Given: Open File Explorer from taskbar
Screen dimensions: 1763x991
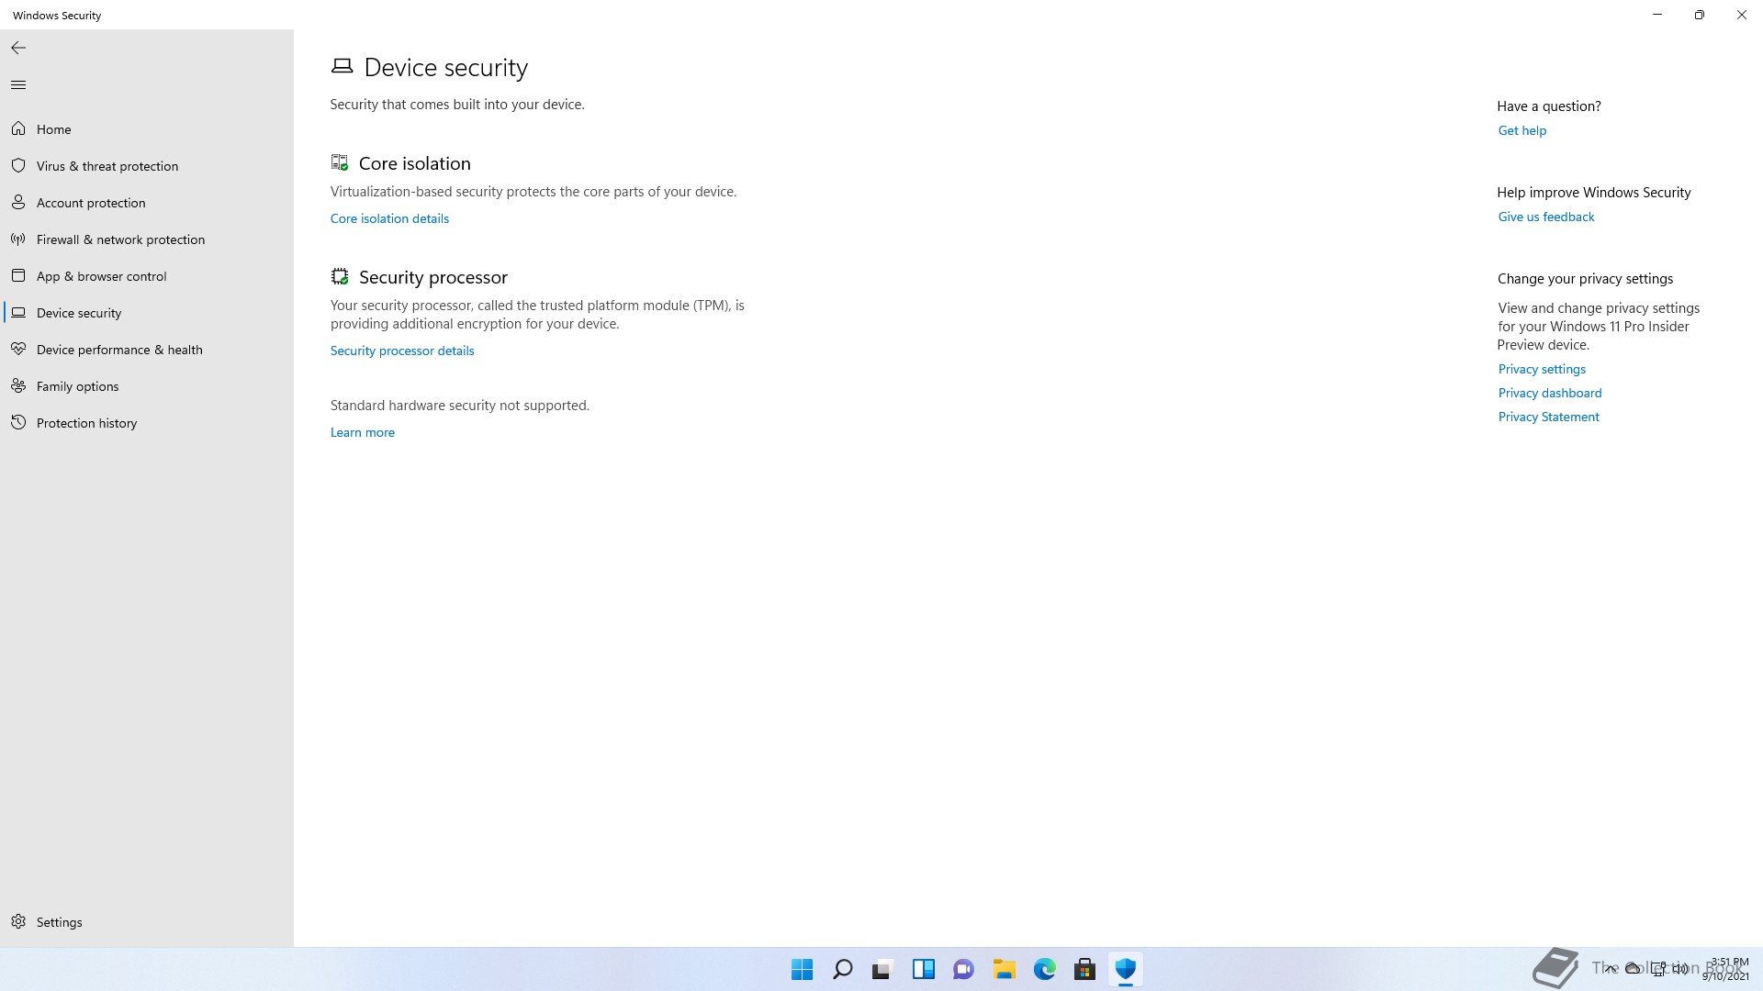Looking at the screenshot, I should pos(1004,969).
